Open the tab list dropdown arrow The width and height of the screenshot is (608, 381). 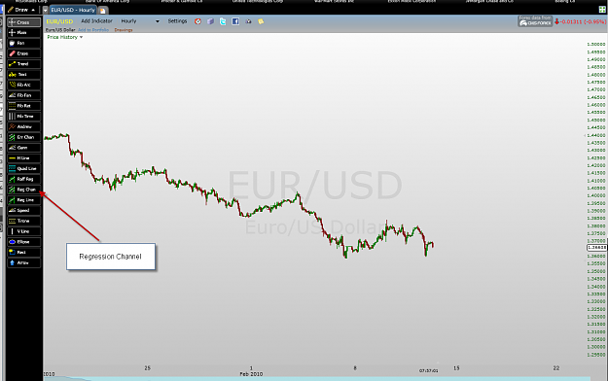click(x=46, y=10)
